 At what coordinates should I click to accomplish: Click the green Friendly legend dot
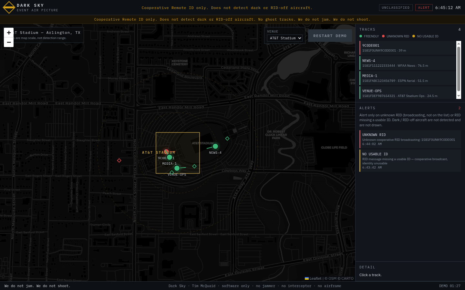click(x=361, y=36)
